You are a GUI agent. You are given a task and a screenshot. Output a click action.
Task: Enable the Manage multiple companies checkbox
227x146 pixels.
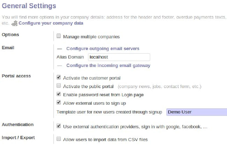tap(59, 36)
